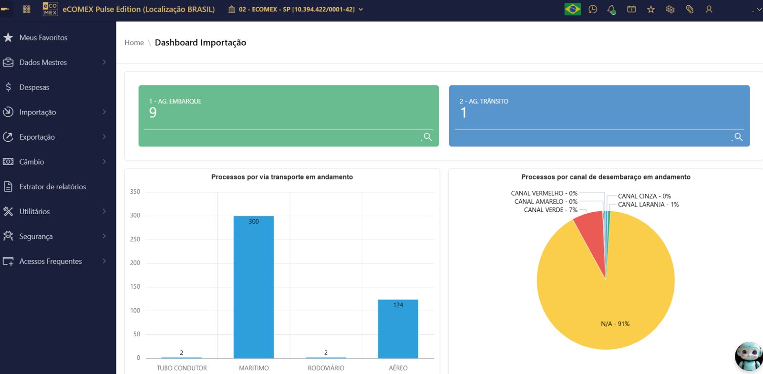Select Extrator de relatórios menu item
The height and width of the screenshot is (374, 763).
coord(52,187)
